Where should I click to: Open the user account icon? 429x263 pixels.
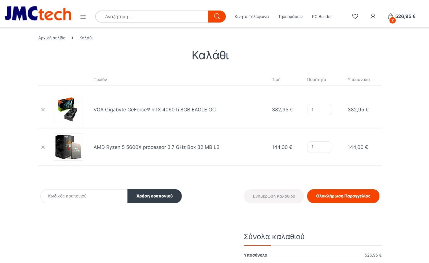[373, 16]
